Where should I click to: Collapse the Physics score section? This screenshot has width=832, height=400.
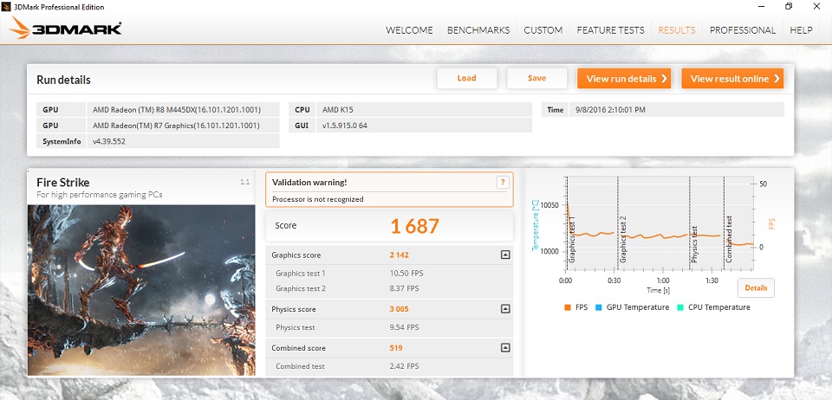(x=504, y=309)
